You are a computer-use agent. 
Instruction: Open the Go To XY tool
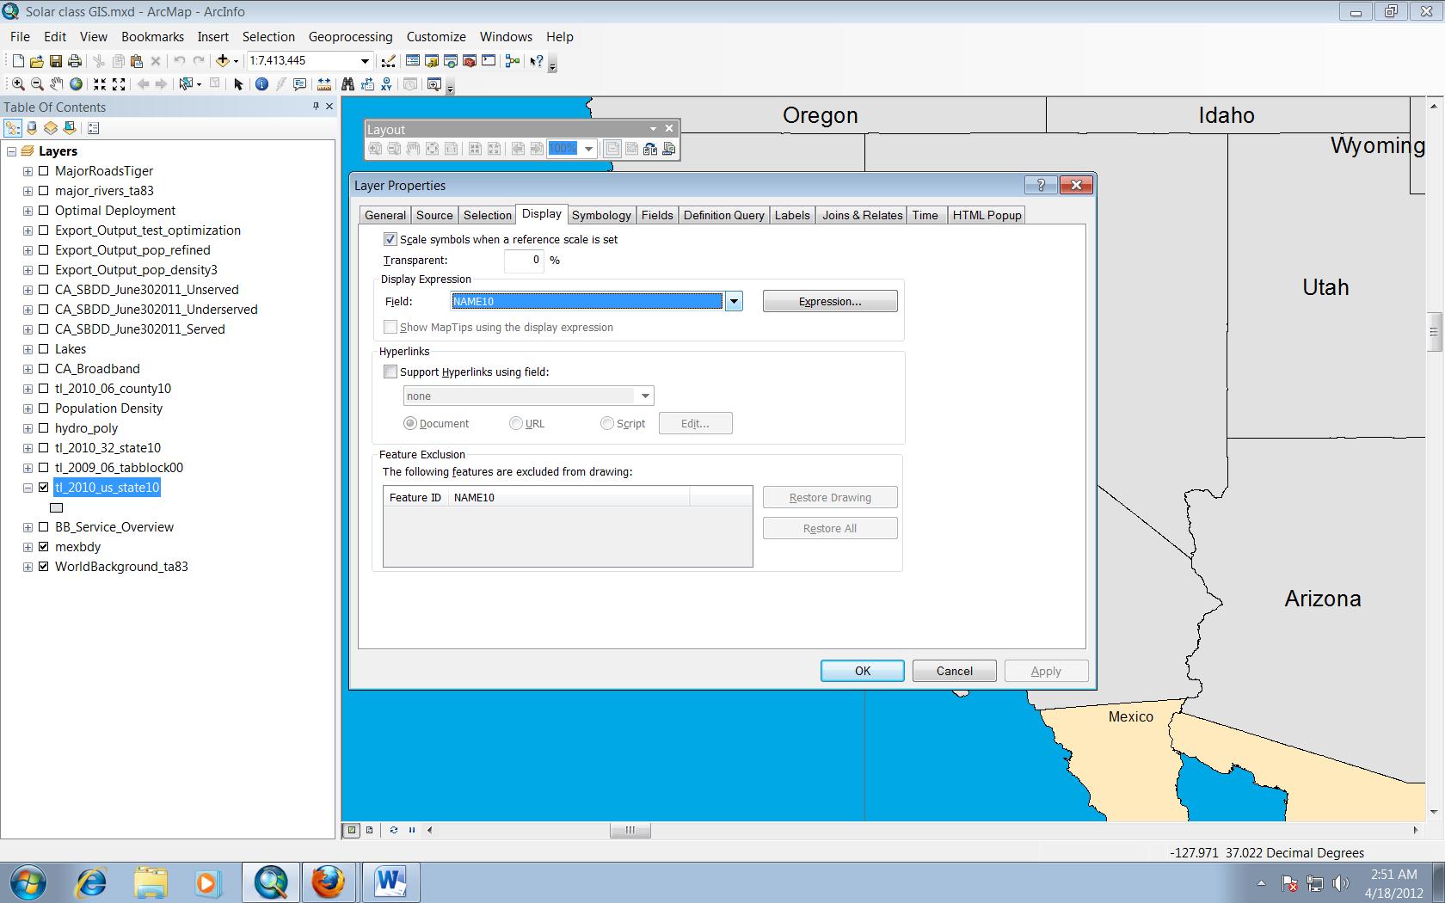tap(386, 84)
